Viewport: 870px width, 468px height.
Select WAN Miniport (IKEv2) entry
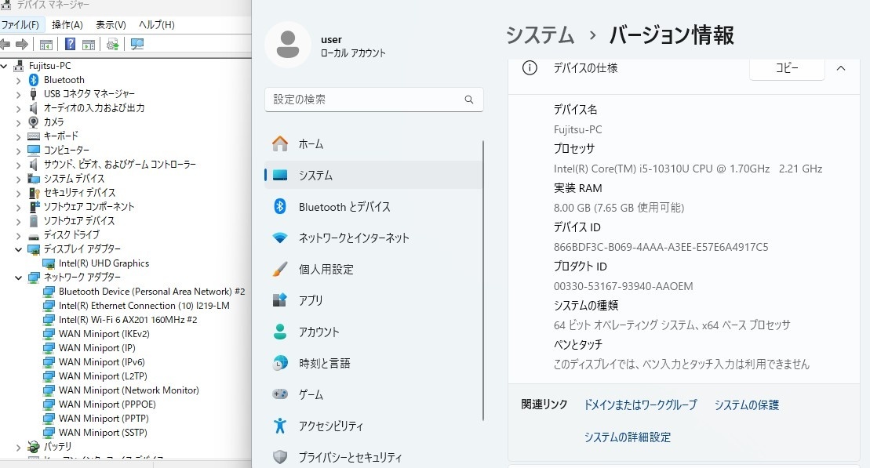coord(104,334)
